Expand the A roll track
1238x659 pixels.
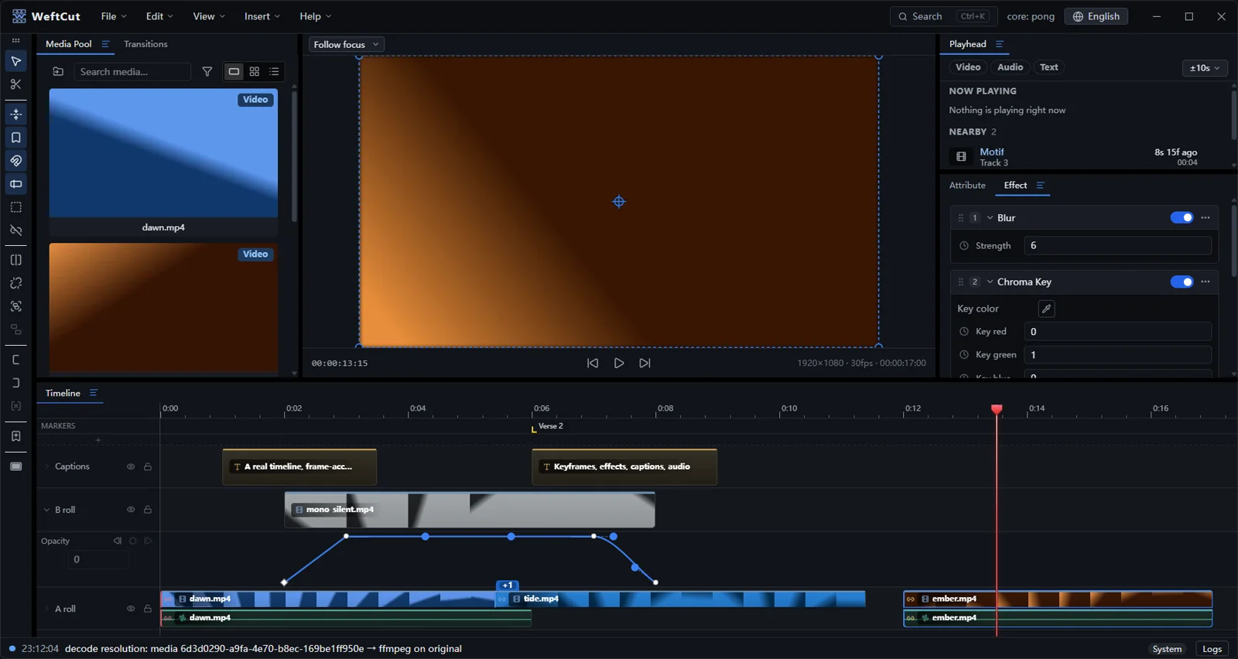[46, 609]
